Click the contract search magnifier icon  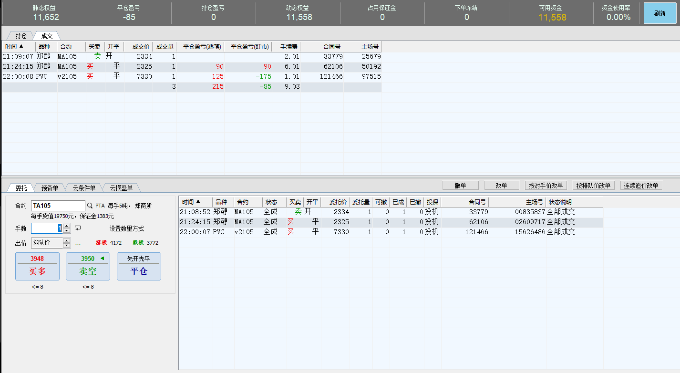point(90,206)
